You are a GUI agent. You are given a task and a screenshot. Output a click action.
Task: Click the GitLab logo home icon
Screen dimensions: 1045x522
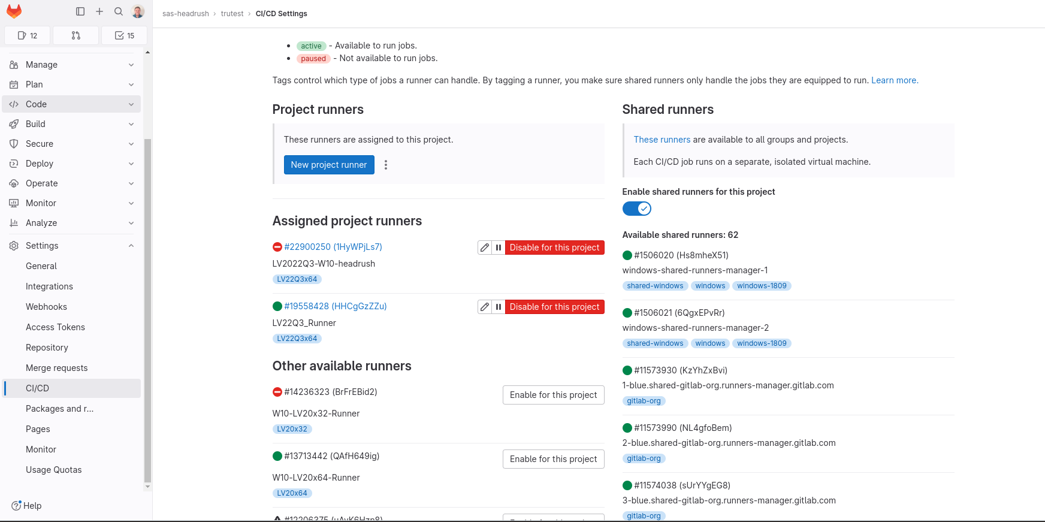pos(14,11)
